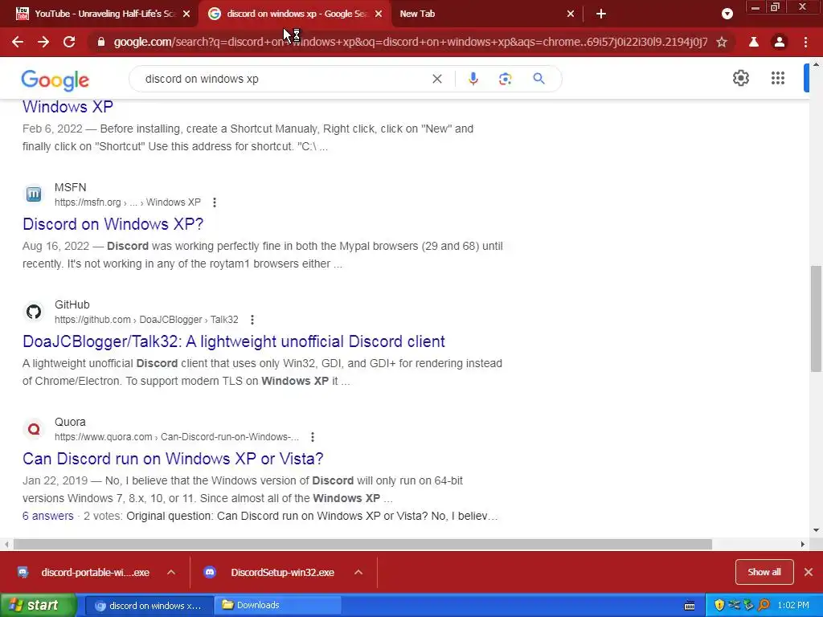Open more options for the Quora result
Viewport: 823px width, 617px height.
pos(313,437)
